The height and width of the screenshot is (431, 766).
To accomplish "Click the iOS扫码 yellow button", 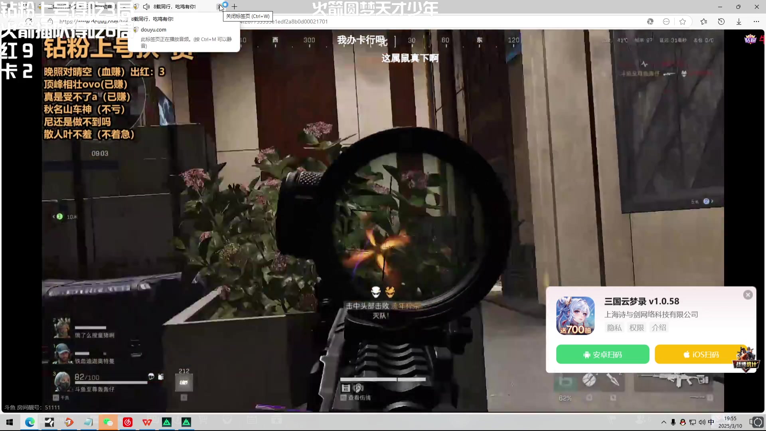I will pyautogui.click(x=701, y=354).
